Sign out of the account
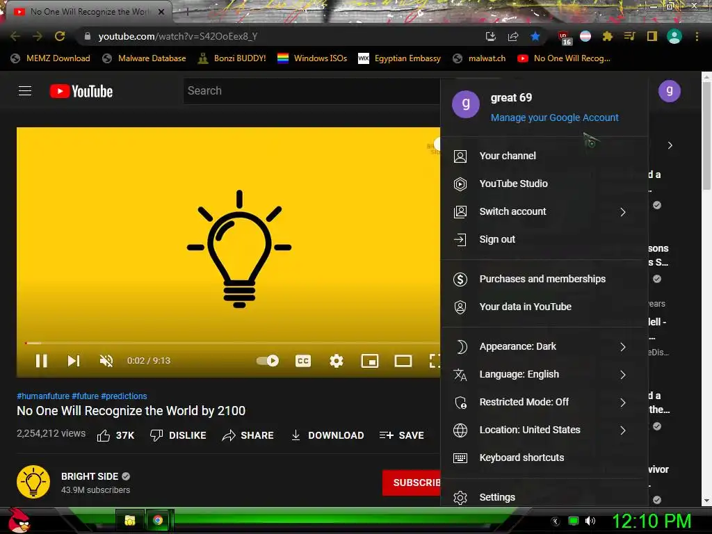 pos(544,239)
